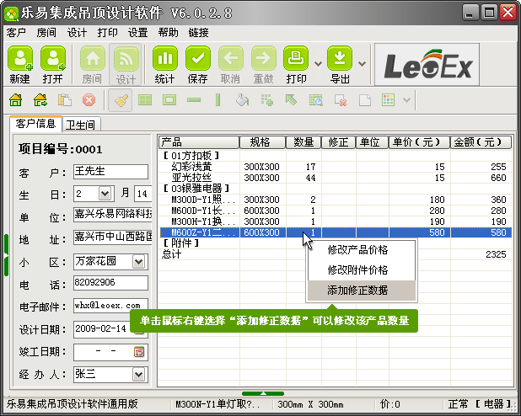
Task: Save the project with the 保存 icon
Action: click(x=197, y=64)
